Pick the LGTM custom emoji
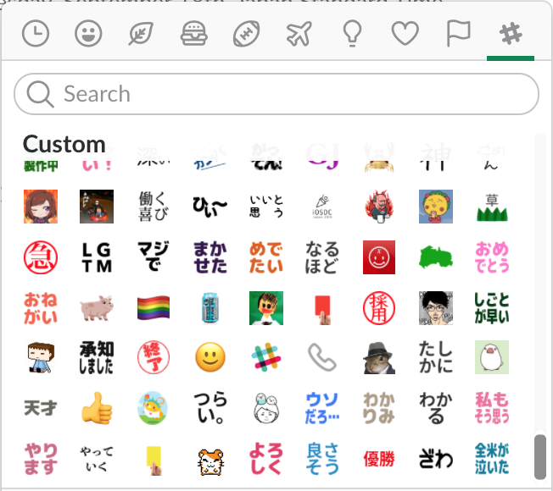This screenshot has height=491, width=553. (97, 257)
